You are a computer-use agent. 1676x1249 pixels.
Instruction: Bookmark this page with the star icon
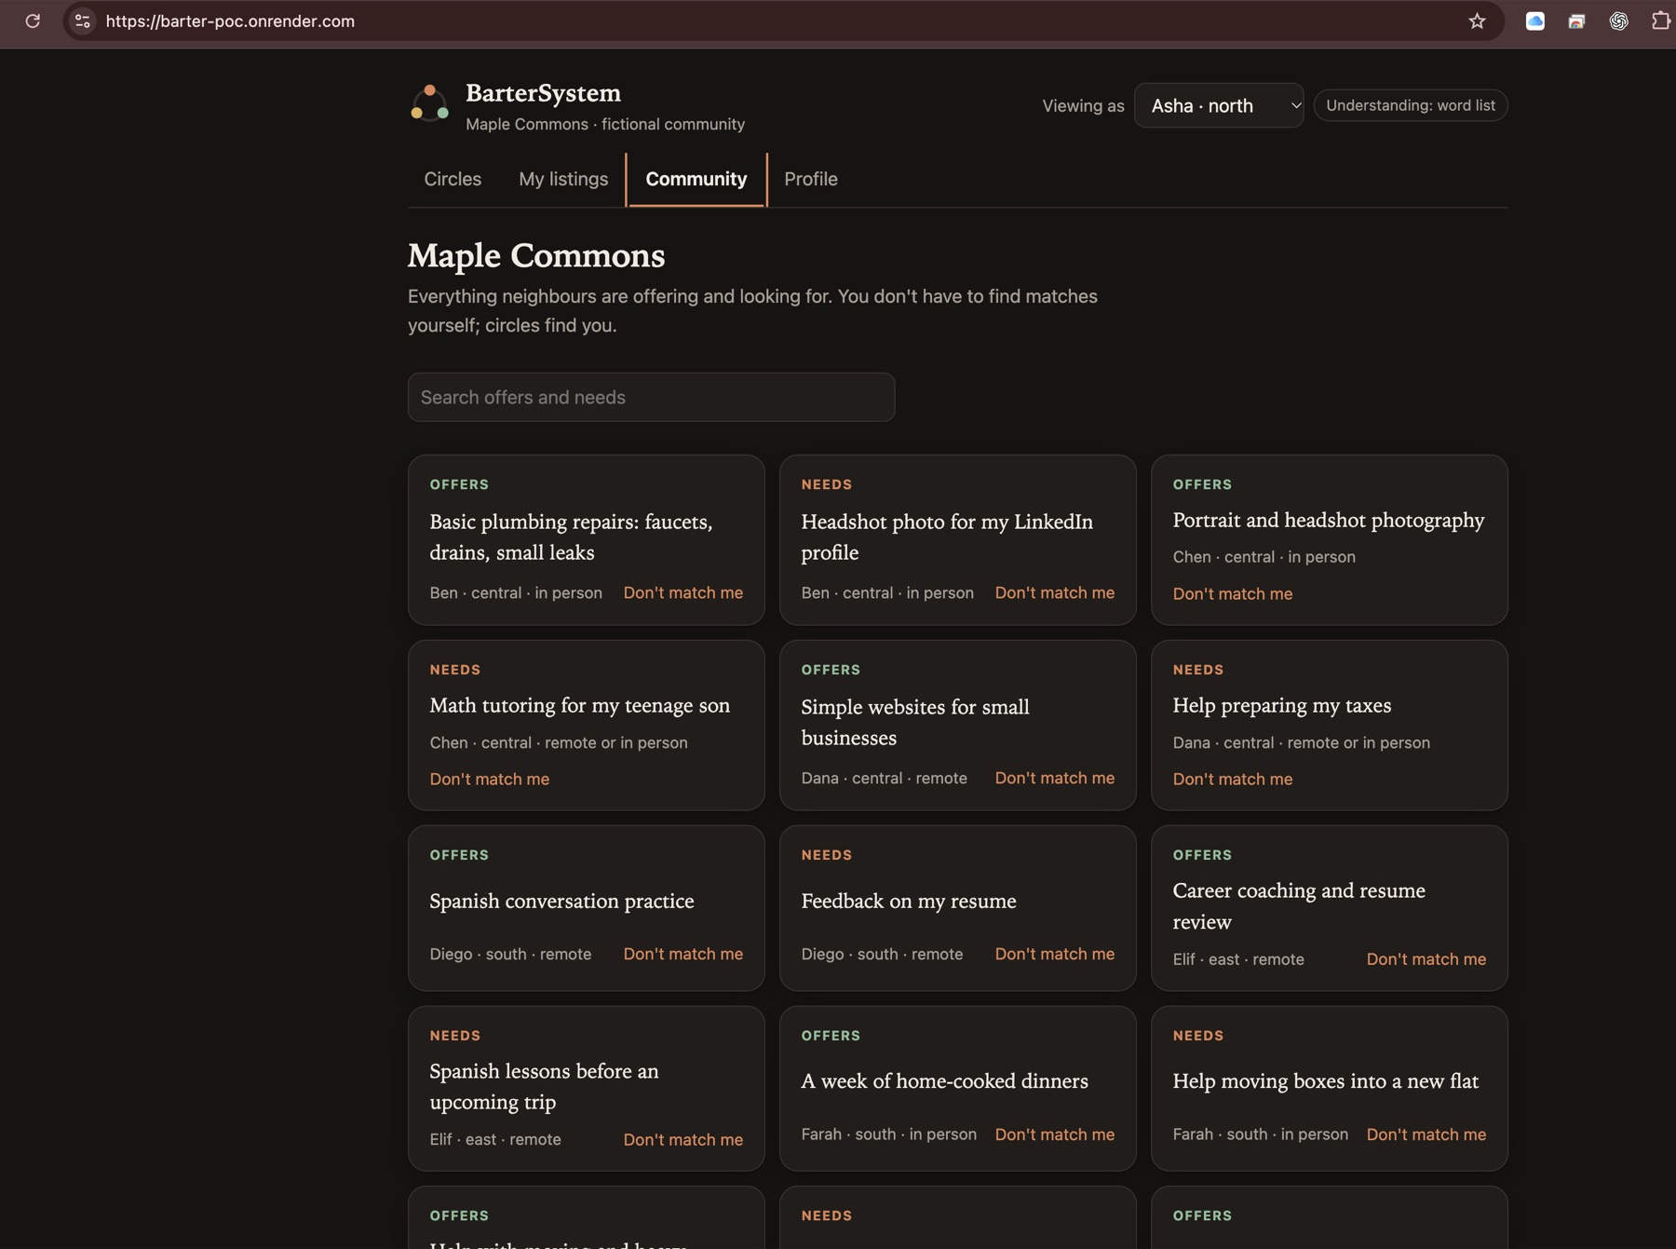1477,20
